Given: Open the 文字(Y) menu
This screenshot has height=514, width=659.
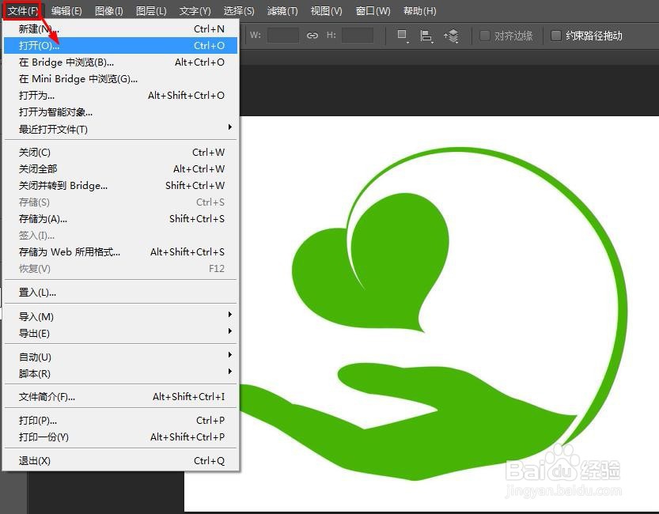Looking at the screenshot, I should point(195,10).
